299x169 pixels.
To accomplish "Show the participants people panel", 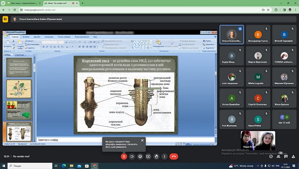I will (278, 156).
